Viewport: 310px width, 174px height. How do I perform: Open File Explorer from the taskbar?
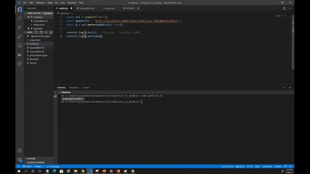tap(76, 171)
